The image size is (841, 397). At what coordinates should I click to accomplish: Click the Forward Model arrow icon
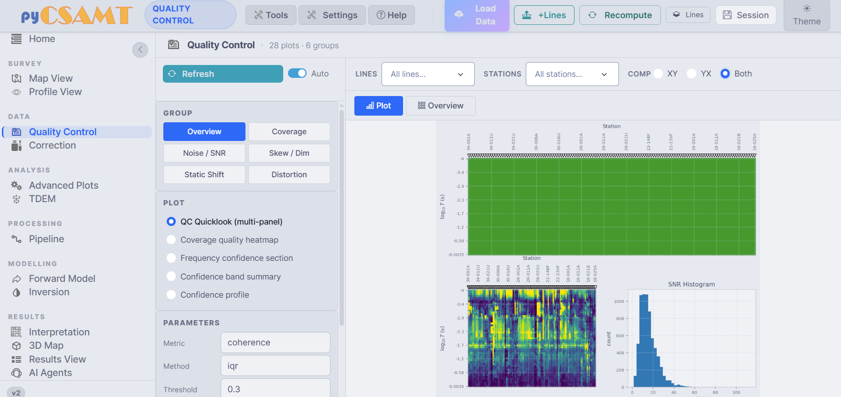point(17,279)
